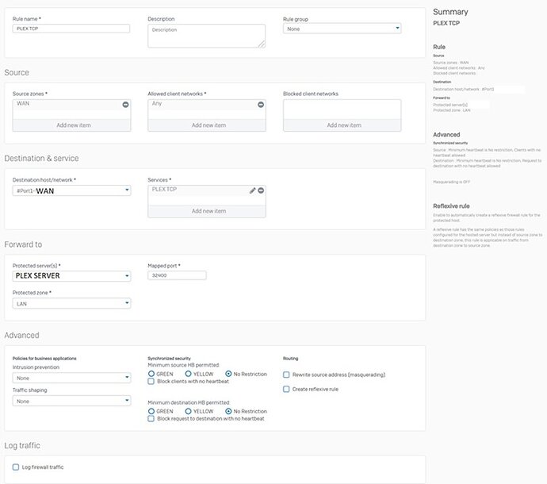Enable Create reflexive rule
Viewport: 547px width, 484px height.
[286, 389]
